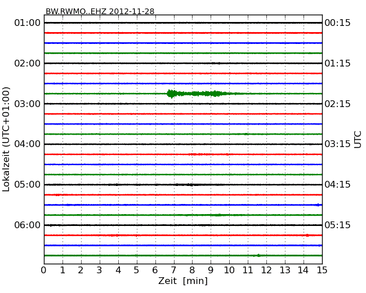Click the Lokalzeit (UTC+01:00) axis title
The height and width of the screenshot is (293, 366).
(x=6, y=140)
